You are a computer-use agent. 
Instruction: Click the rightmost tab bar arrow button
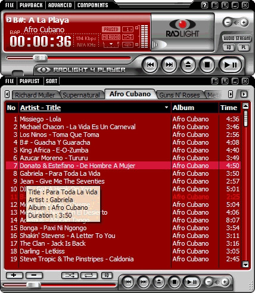point(244,94)
